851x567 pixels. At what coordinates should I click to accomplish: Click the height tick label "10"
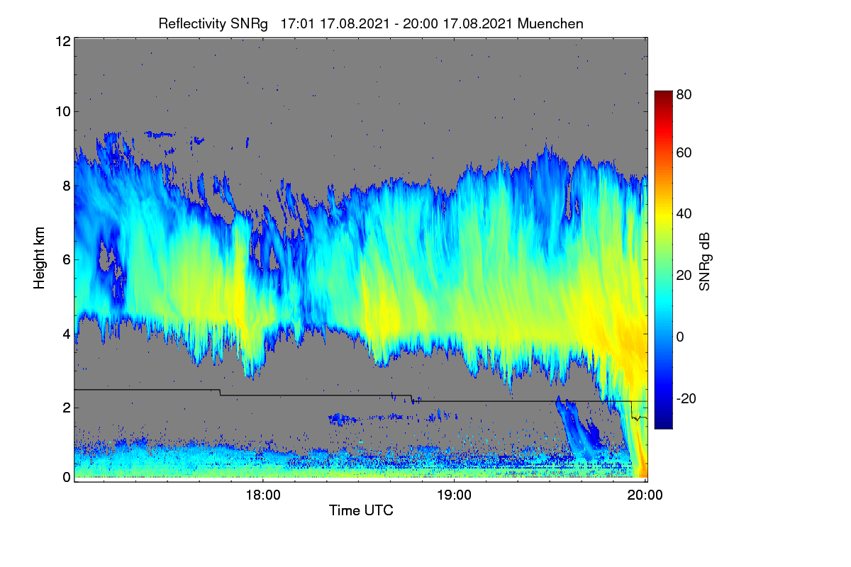tap(62, 112)
